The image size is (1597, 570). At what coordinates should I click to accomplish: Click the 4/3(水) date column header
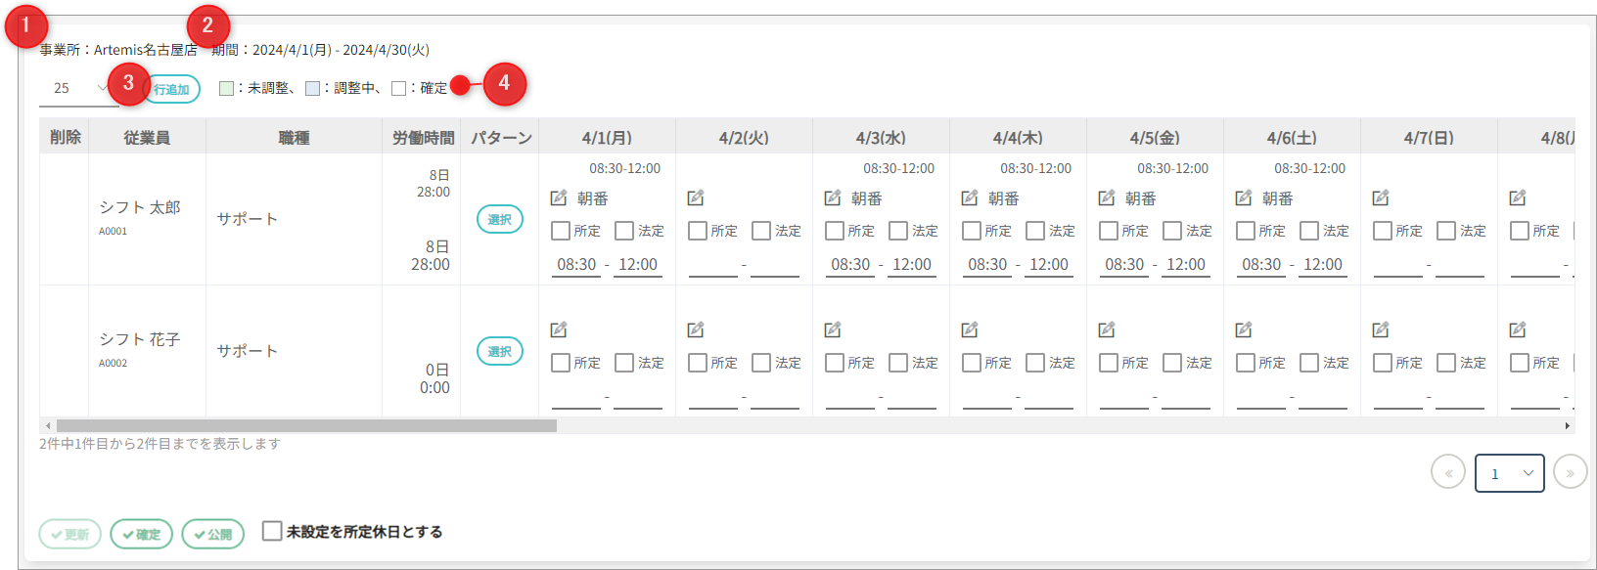point(881,138)
